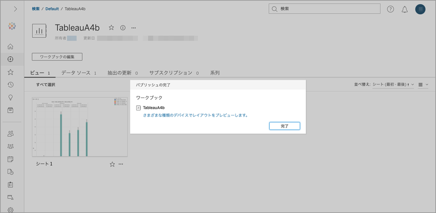Favorite the TableauA4b workbook with star

111,28
